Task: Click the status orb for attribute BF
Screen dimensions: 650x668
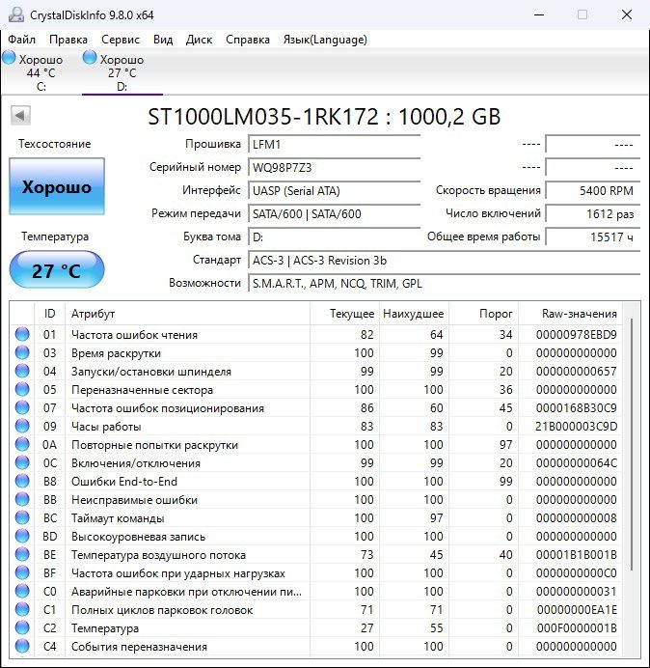Action: coord(22,572)
